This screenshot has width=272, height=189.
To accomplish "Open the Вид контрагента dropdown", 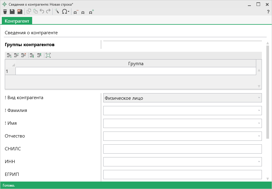I will click(x=259, y=98).
